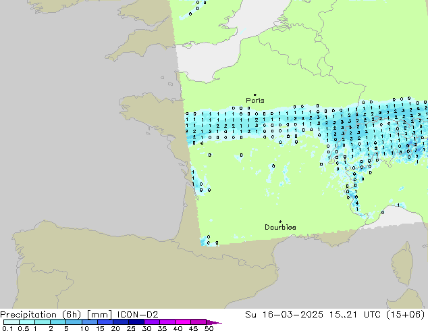Click the Dourbies location dot marker
Screen dimensions: 428x331
tap(280, 222)
